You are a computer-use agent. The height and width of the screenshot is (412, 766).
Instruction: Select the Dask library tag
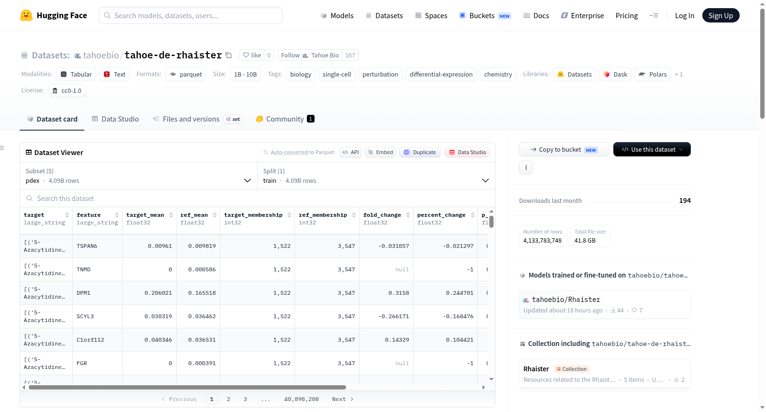[615, 74]
